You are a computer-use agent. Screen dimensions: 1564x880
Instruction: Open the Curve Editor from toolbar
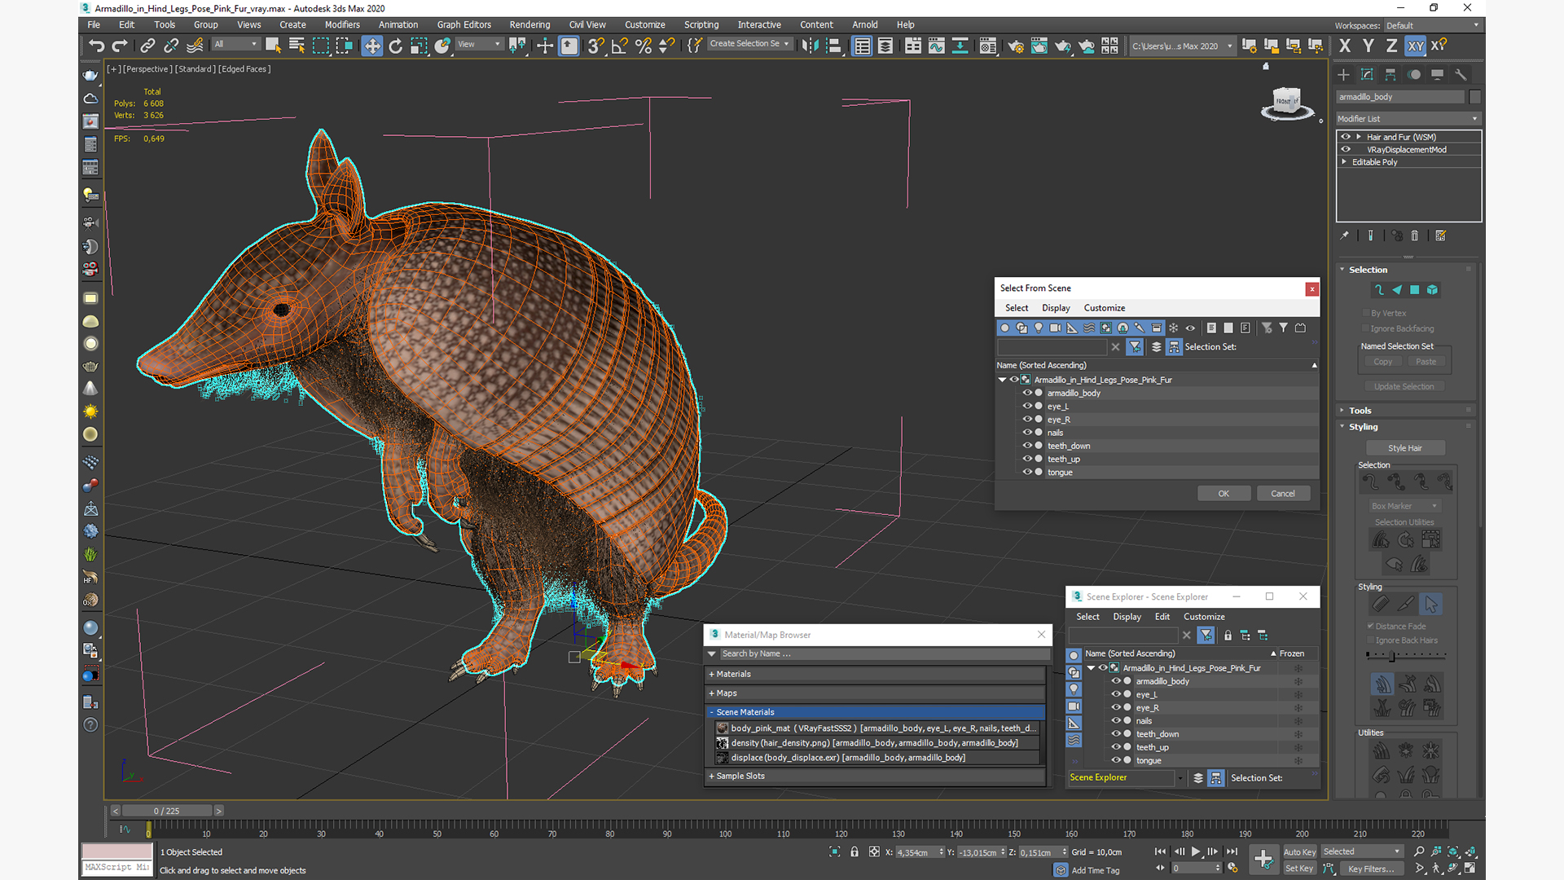pos(937,46)
